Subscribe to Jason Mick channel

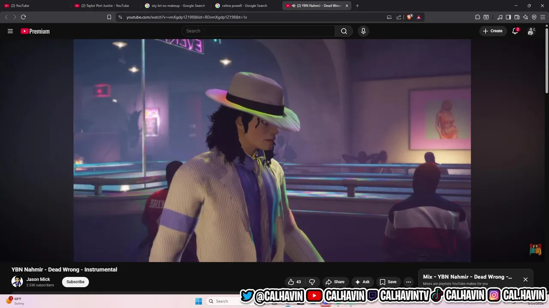[x=75, y=282]
